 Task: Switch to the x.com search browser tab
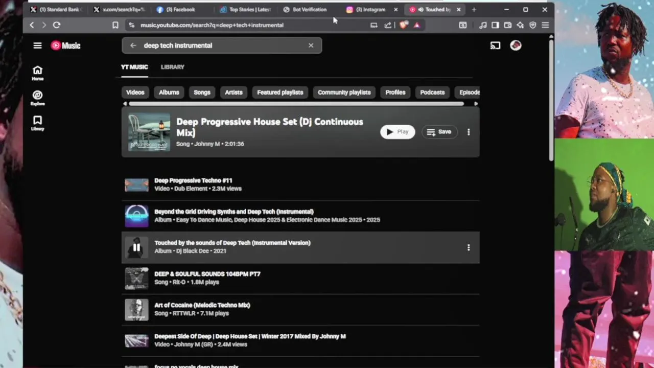(120, 9)
